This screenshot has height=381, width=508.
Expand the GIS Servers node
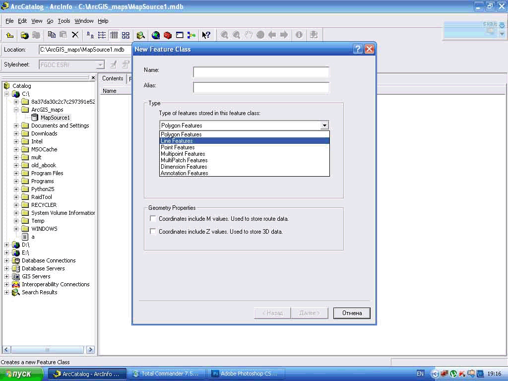coord(6,277)
